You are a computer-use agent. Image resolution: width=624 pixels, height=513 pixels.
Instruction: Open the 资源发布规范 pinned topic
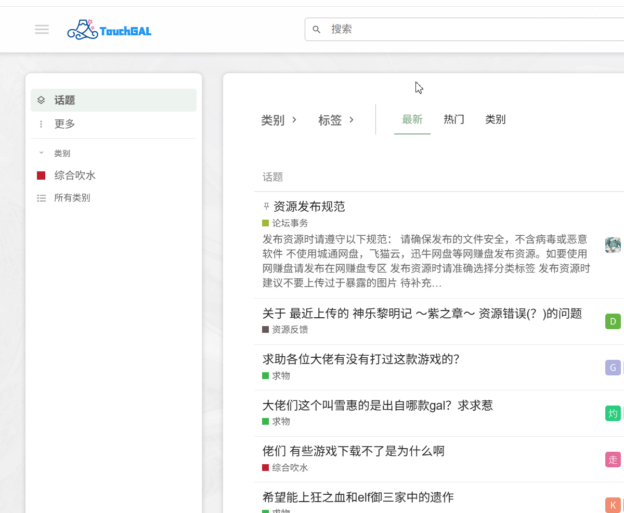(309, 207)
